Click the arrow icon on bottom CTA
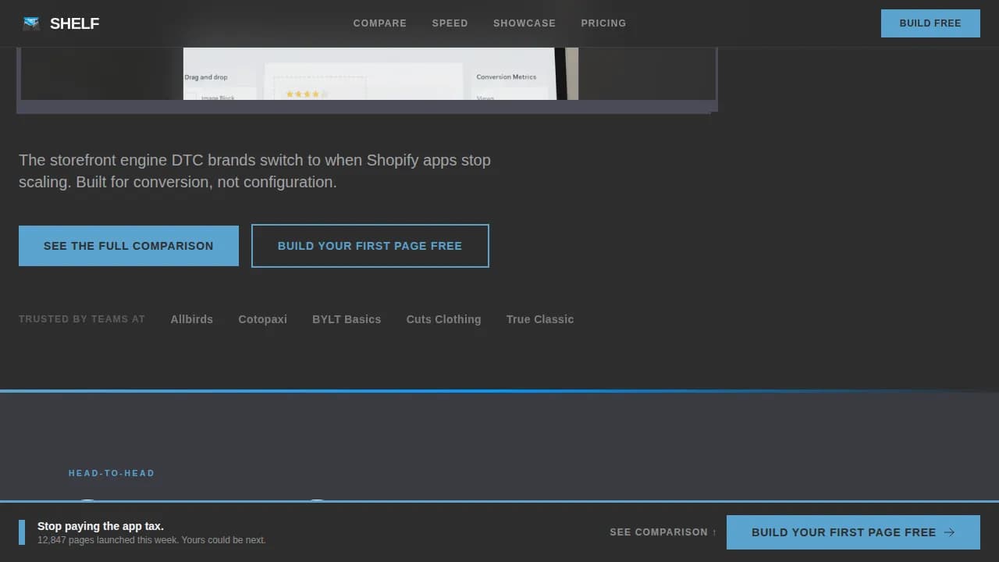Image resolution: width=999 pixels, height=562 pixels. click(950, 532)
